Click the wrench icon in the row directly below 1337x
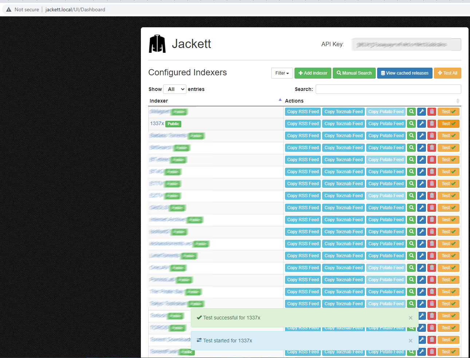This screenshot has height=358, width=470. click(422, 136)
